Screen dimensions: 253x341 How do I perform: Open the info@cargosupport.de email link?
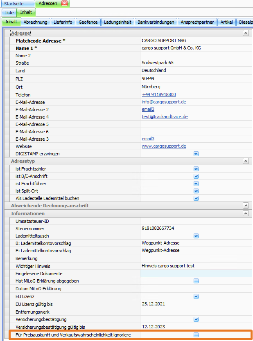[x=164, y=102]
